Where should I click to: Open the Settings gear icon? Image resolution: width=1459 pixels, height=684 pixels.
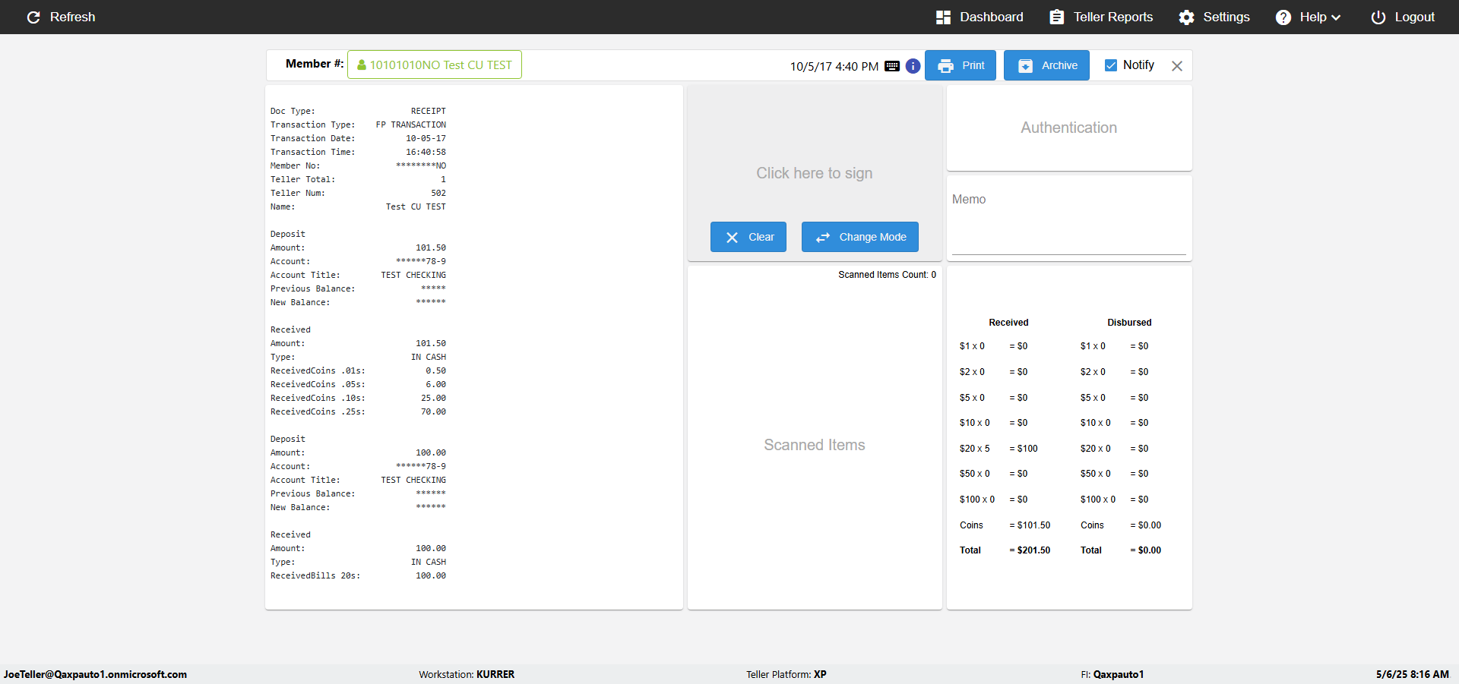(1186, 17)
